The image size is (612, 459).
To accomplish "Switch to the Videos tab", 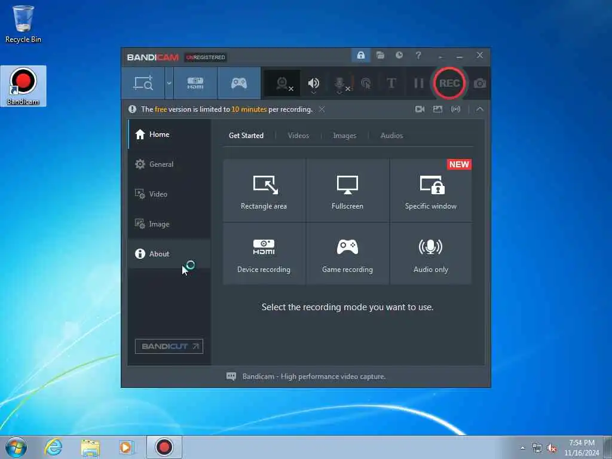I will point(299,136).
